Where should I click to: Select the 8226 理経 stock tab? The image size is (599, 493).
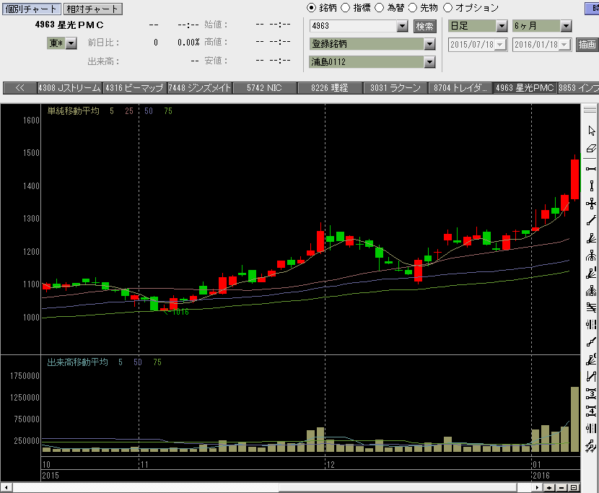[x=330, y=88]
